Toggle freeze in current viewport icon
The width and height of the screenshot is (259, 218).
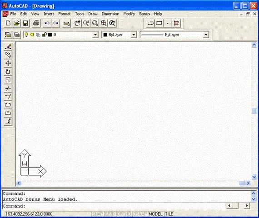(38, 35)
